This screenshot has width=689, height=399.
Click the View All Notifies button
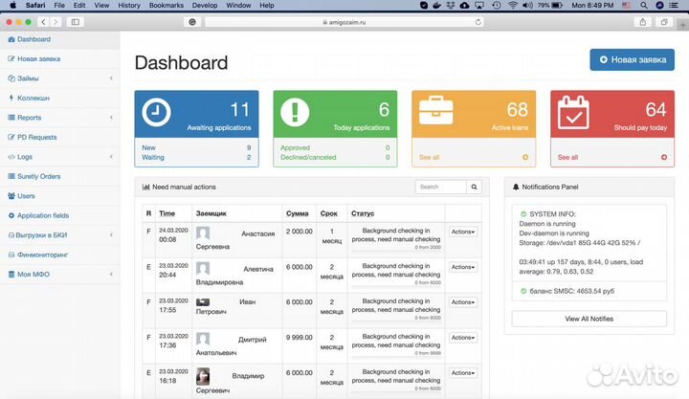coord(588,319)
